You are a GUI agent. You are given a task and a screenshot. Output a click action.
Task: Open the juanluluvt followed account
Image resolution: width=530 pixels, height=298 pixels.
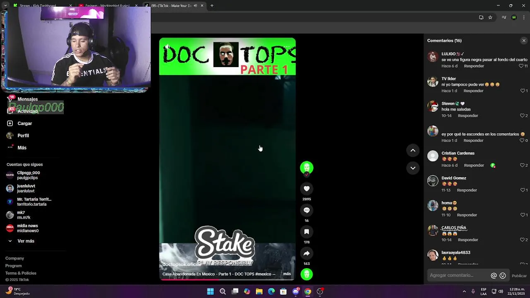tap(21, 188)
